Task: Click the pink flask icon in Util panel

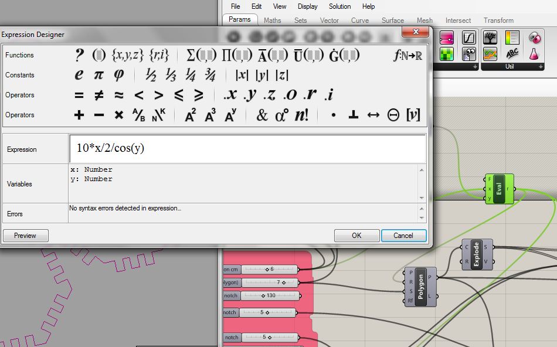Action: coord(534,53)
